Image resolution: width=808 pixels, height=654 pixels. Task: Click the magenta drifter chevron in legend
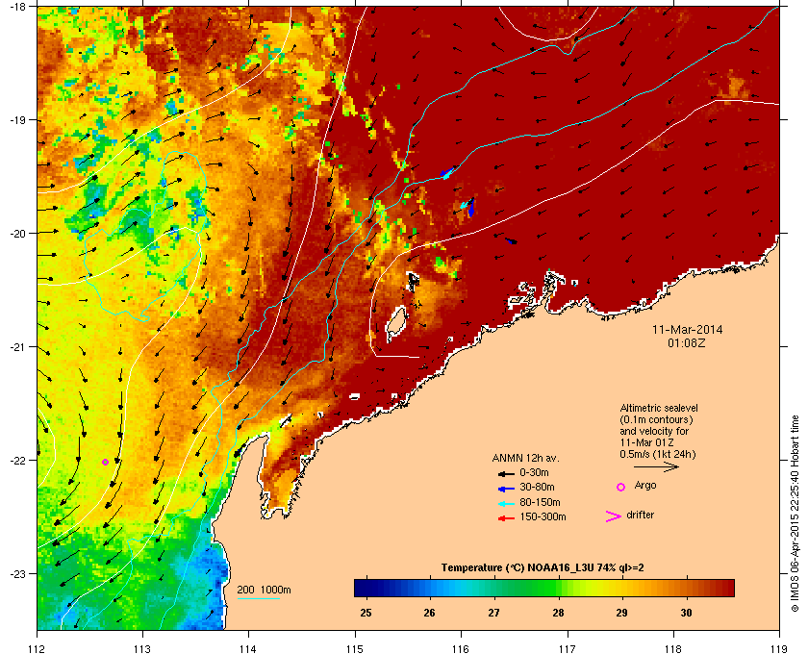pos(614,516)
